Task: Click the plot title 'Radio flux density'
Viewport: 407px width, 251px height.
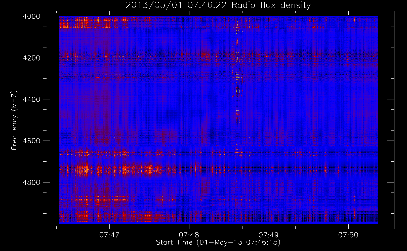Action: 271,5
